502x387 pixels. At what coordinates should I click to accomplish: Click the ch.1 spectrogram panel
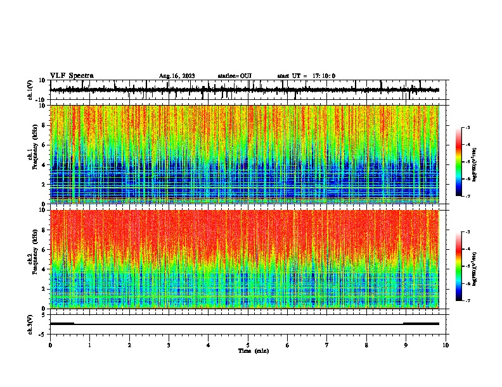tap(245, 154)
